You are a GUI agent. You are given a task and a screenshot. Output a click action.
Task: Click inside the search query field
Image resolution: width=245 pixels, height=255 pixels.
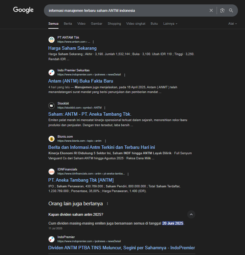[127, 10]
